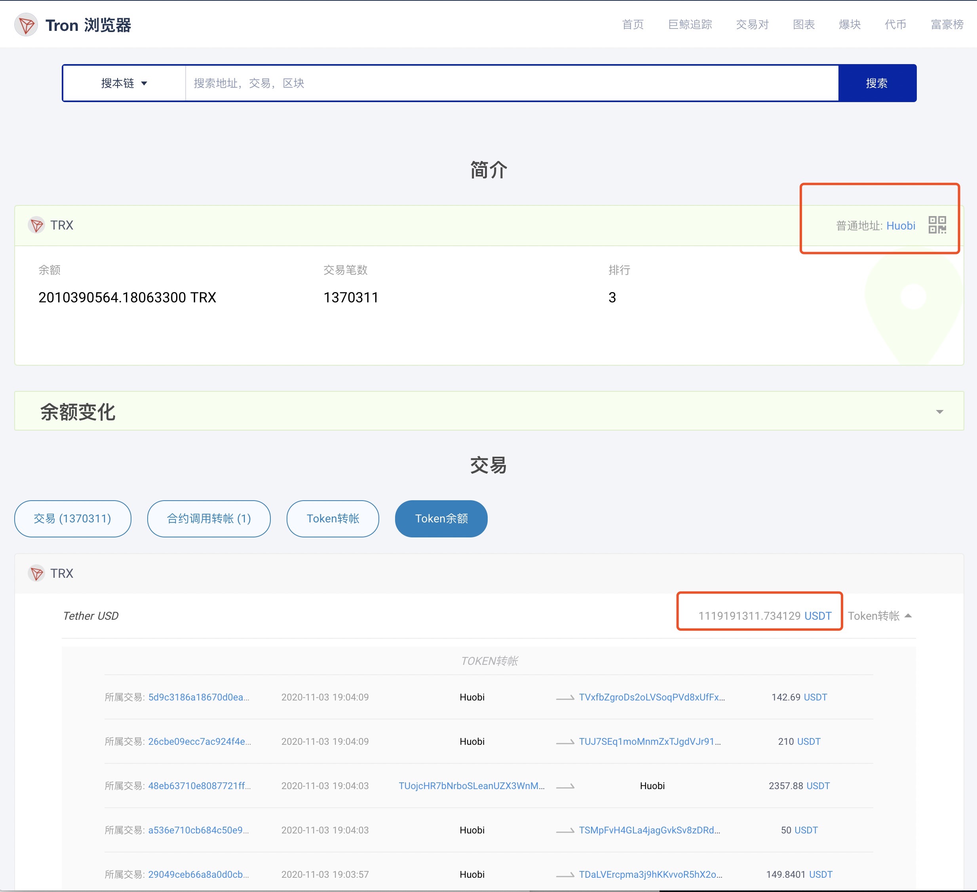The height and width of the screenshot is (892, 977).
Task: Open recipient address TUJ7SEq1moMnmZxTJgdVJr91...
Action: (650, 742)
